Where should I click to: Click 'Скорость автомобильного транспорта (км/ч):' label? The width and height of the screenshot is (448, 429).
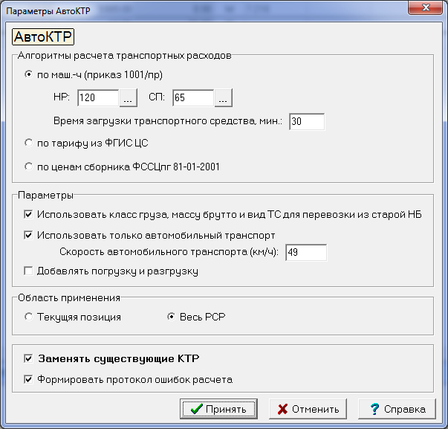click(169, 252)
